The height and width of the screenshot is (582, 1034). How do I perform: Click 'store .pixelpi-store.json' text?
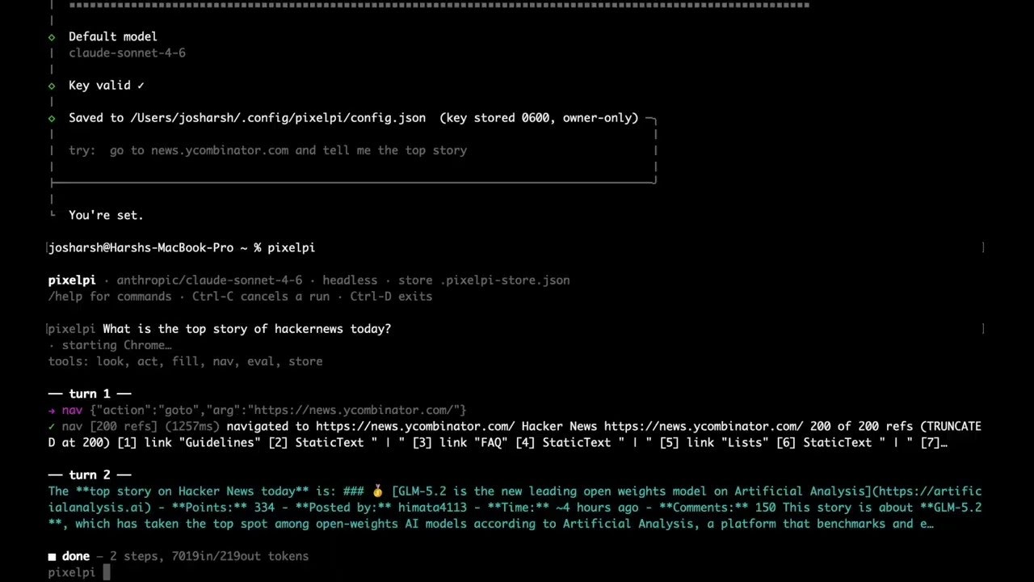(x=484, y=280)
